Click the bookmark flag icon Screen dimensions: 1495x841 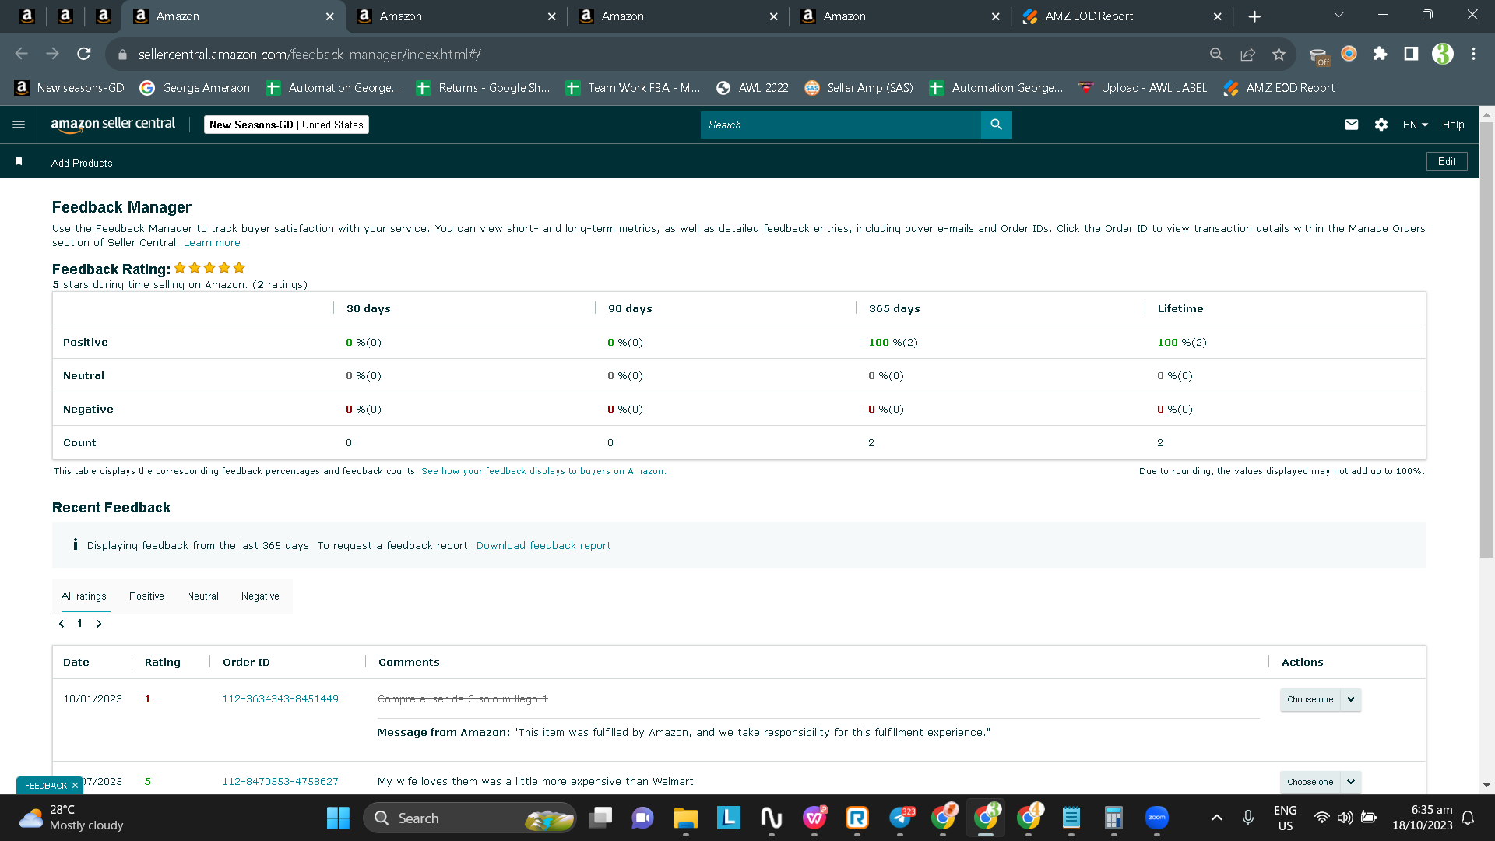[19, 161]
